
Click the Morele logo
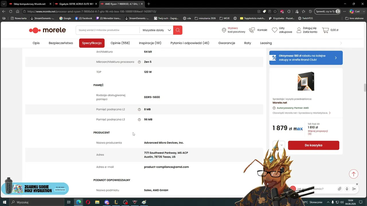[47, 30]
